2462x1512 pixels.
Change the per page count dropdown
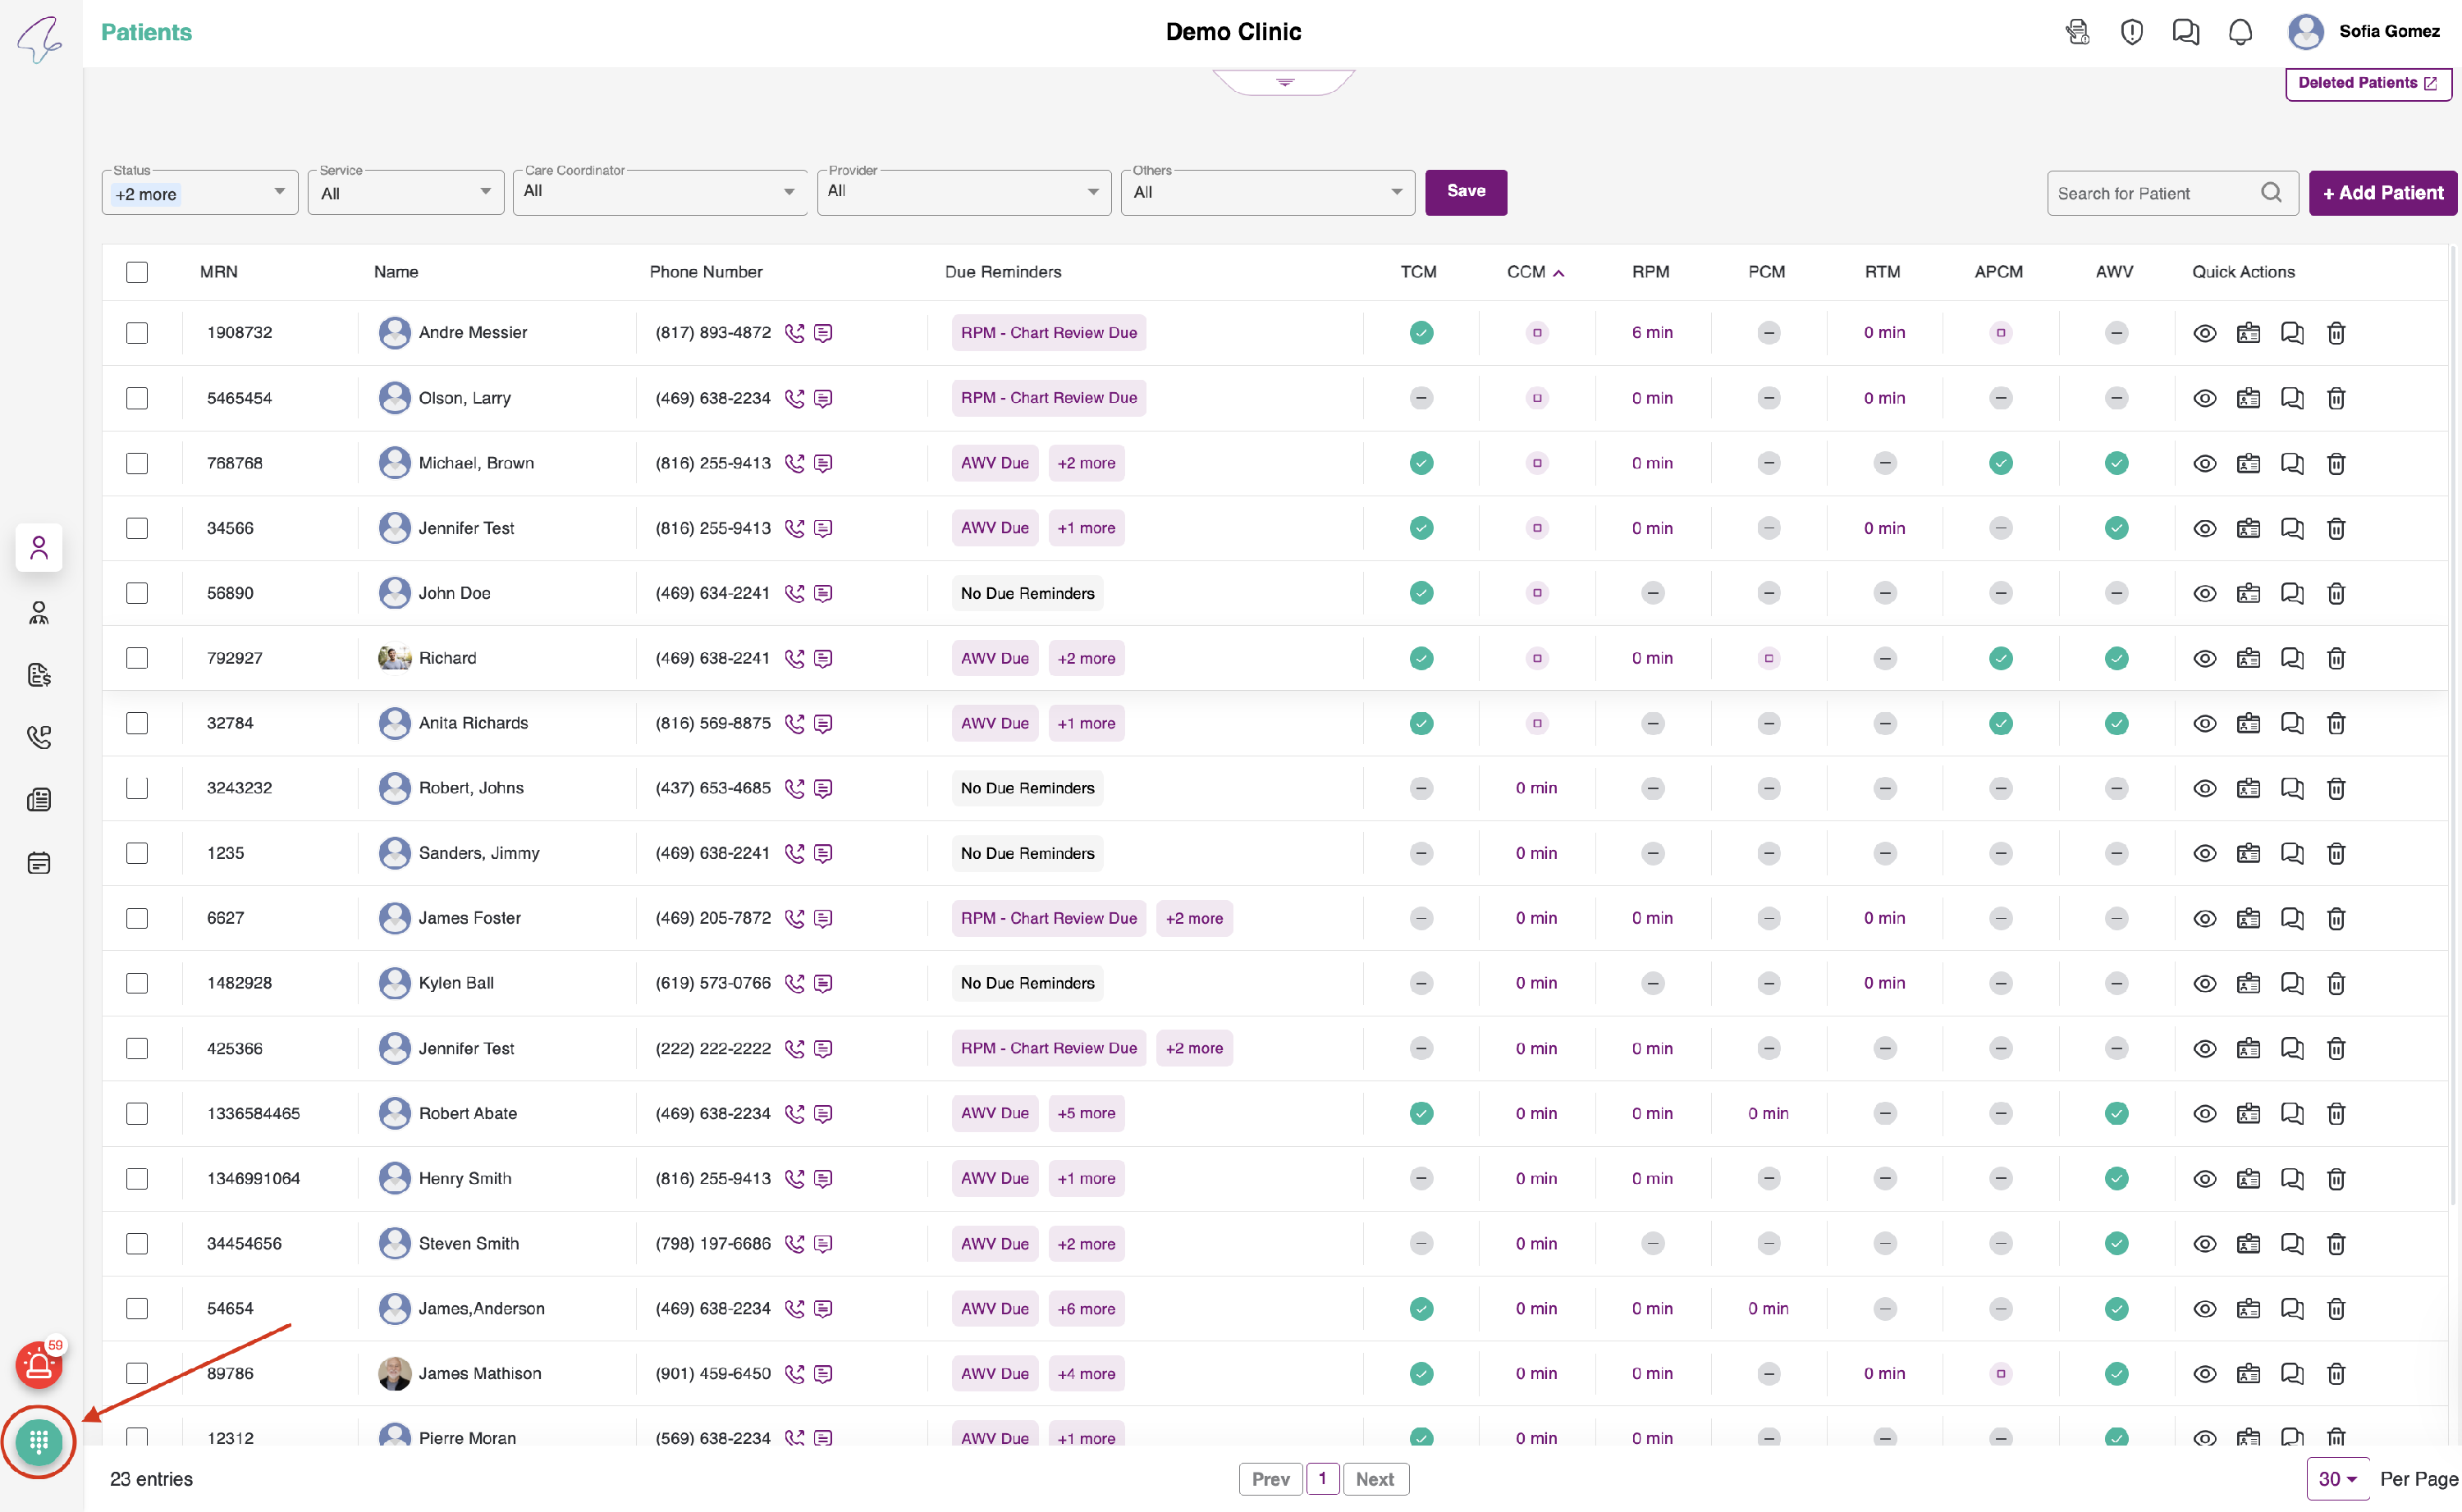tap(2337, 1479)
